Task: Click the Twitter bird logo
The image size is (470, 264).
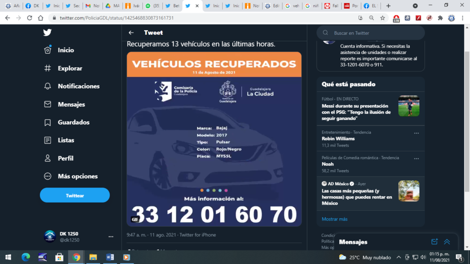Action: pyautogui.click(x=47, y=33)
